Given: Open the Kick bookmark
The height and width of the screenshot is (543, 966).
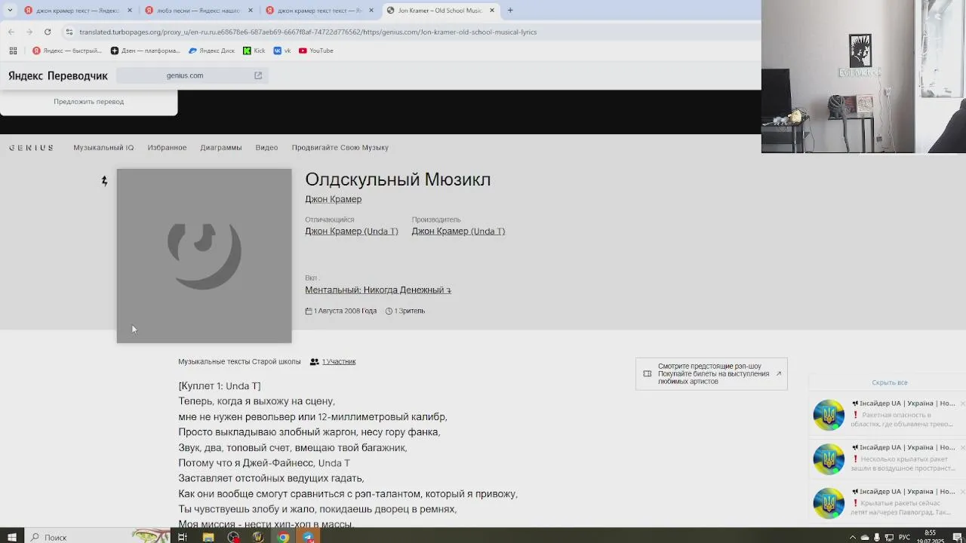Looking at the screenshot, I should (x=254, y=51).
